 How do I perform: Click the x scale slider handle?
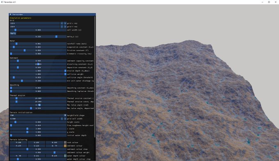pos(27,129)
